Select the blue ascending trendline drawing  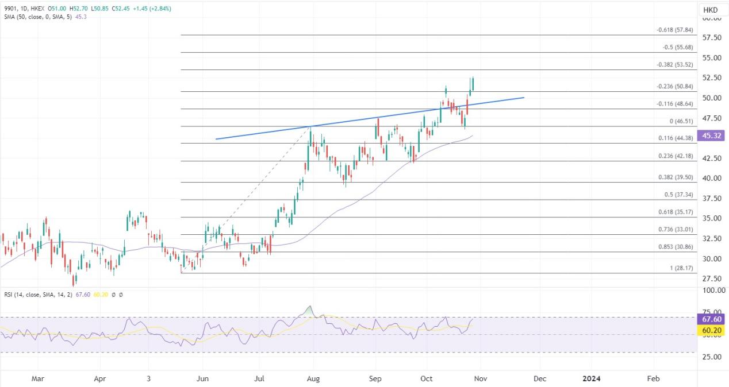tap(370, 119)
